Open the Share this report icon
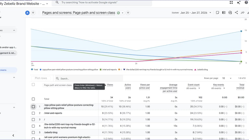249x140 pixels. point(236,13)
